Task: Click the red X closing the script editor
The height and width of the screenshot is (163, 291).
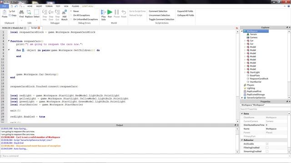Action: pyautogui.click(x=237, y=28)
